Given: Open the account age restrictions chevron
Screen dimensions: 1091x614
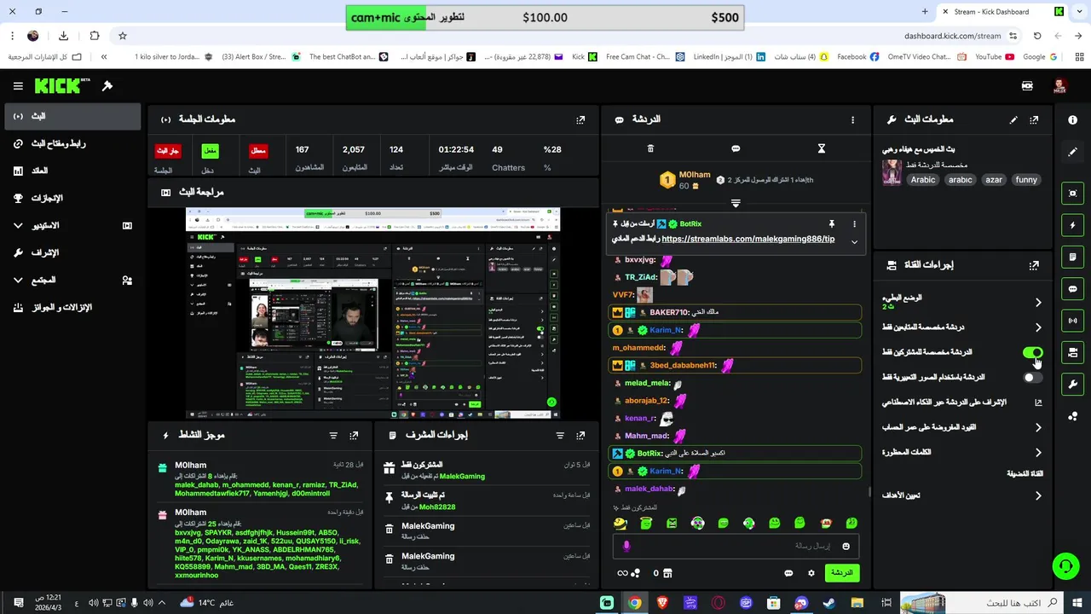Looking at the screenshot, I should pos(1038,427).
